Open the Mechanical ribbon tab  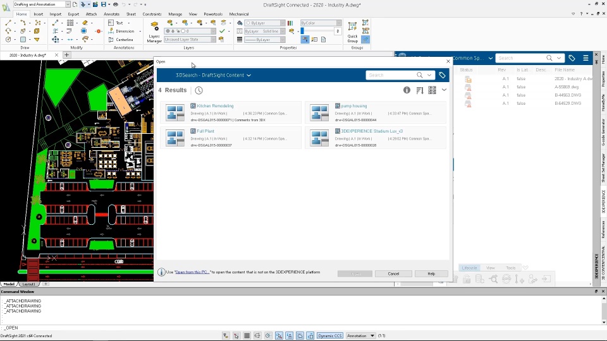[x=239, y=14]
